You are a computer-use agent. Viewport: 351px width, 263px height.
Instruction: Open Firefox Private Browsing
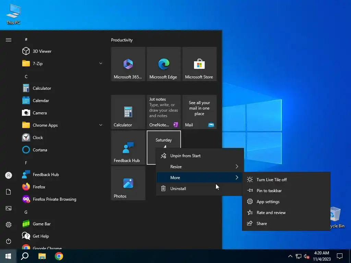coord(63,199)
